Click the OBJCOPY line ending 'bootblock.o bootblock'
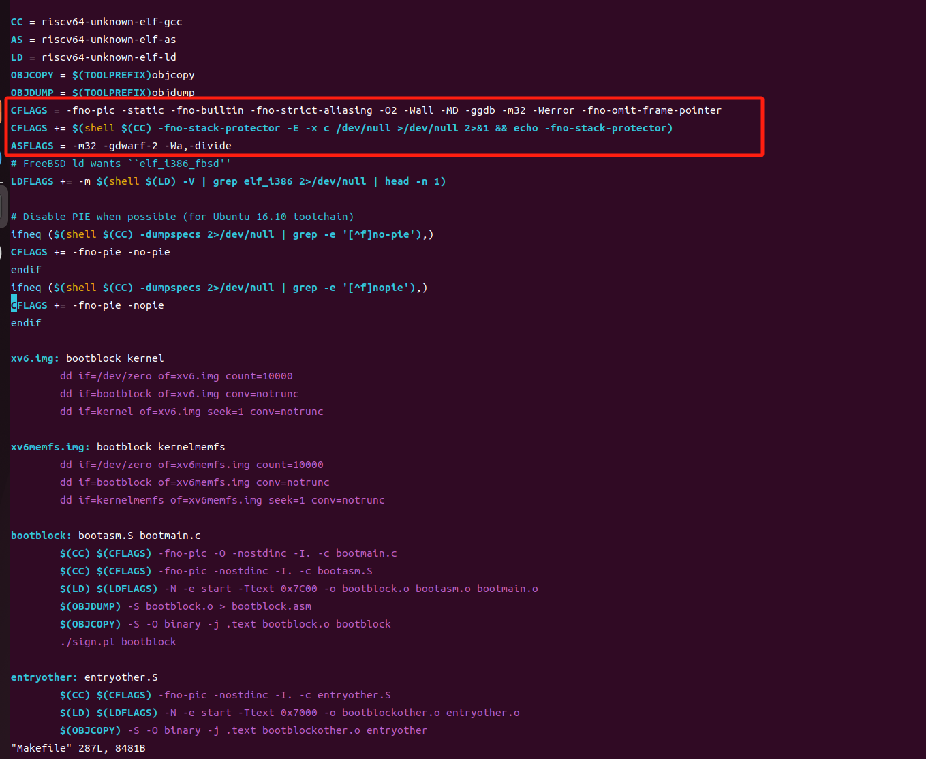 click(226, 624)
